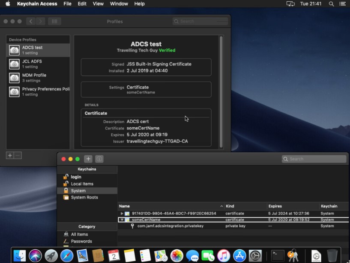This screenshot has height=263, width=350.
Task: Select the 917401DD-9804-45A4-8DC7-F9912EC66254 certificate name
Action: tap(174, 213)
